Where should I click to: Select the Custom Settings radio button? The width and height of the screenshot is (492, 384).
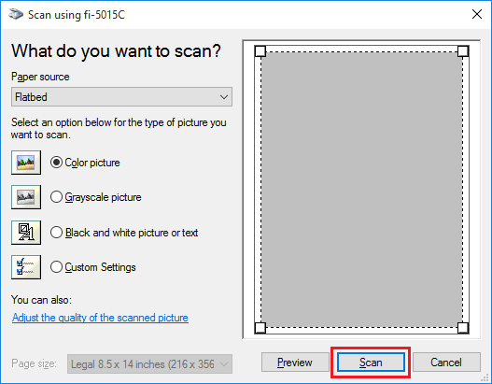coord(56,267)
